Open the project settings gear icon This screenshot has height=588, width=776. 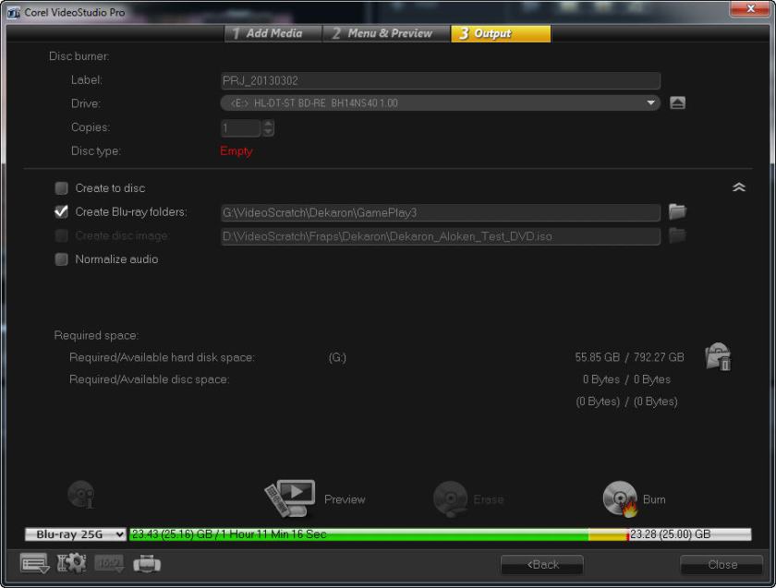[72, 564]
